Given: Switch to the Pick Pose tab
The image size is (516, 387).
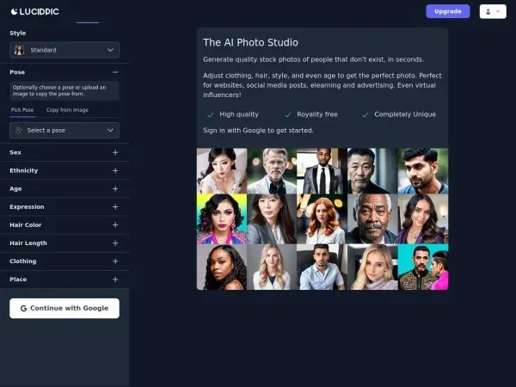Looking at the screenshot, I should click(22, 110).
